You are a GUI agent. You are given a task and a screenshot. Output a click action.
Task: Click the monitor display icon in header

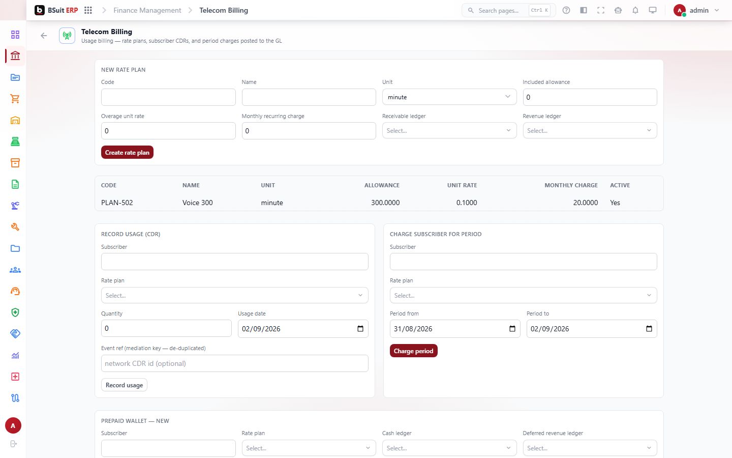click(653, 10)
